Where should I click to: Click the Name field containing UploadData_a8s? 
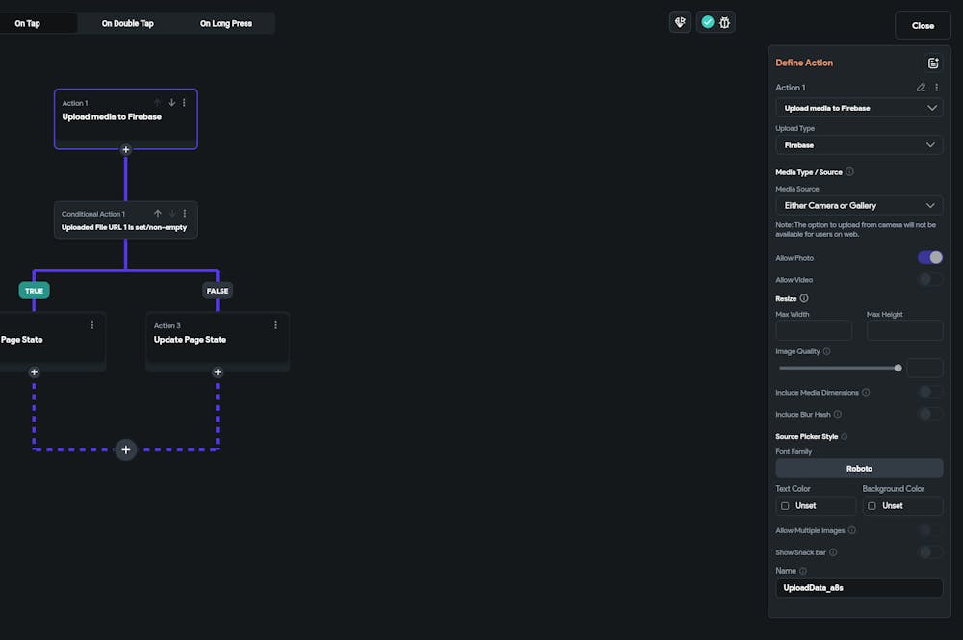pos(858,587)
